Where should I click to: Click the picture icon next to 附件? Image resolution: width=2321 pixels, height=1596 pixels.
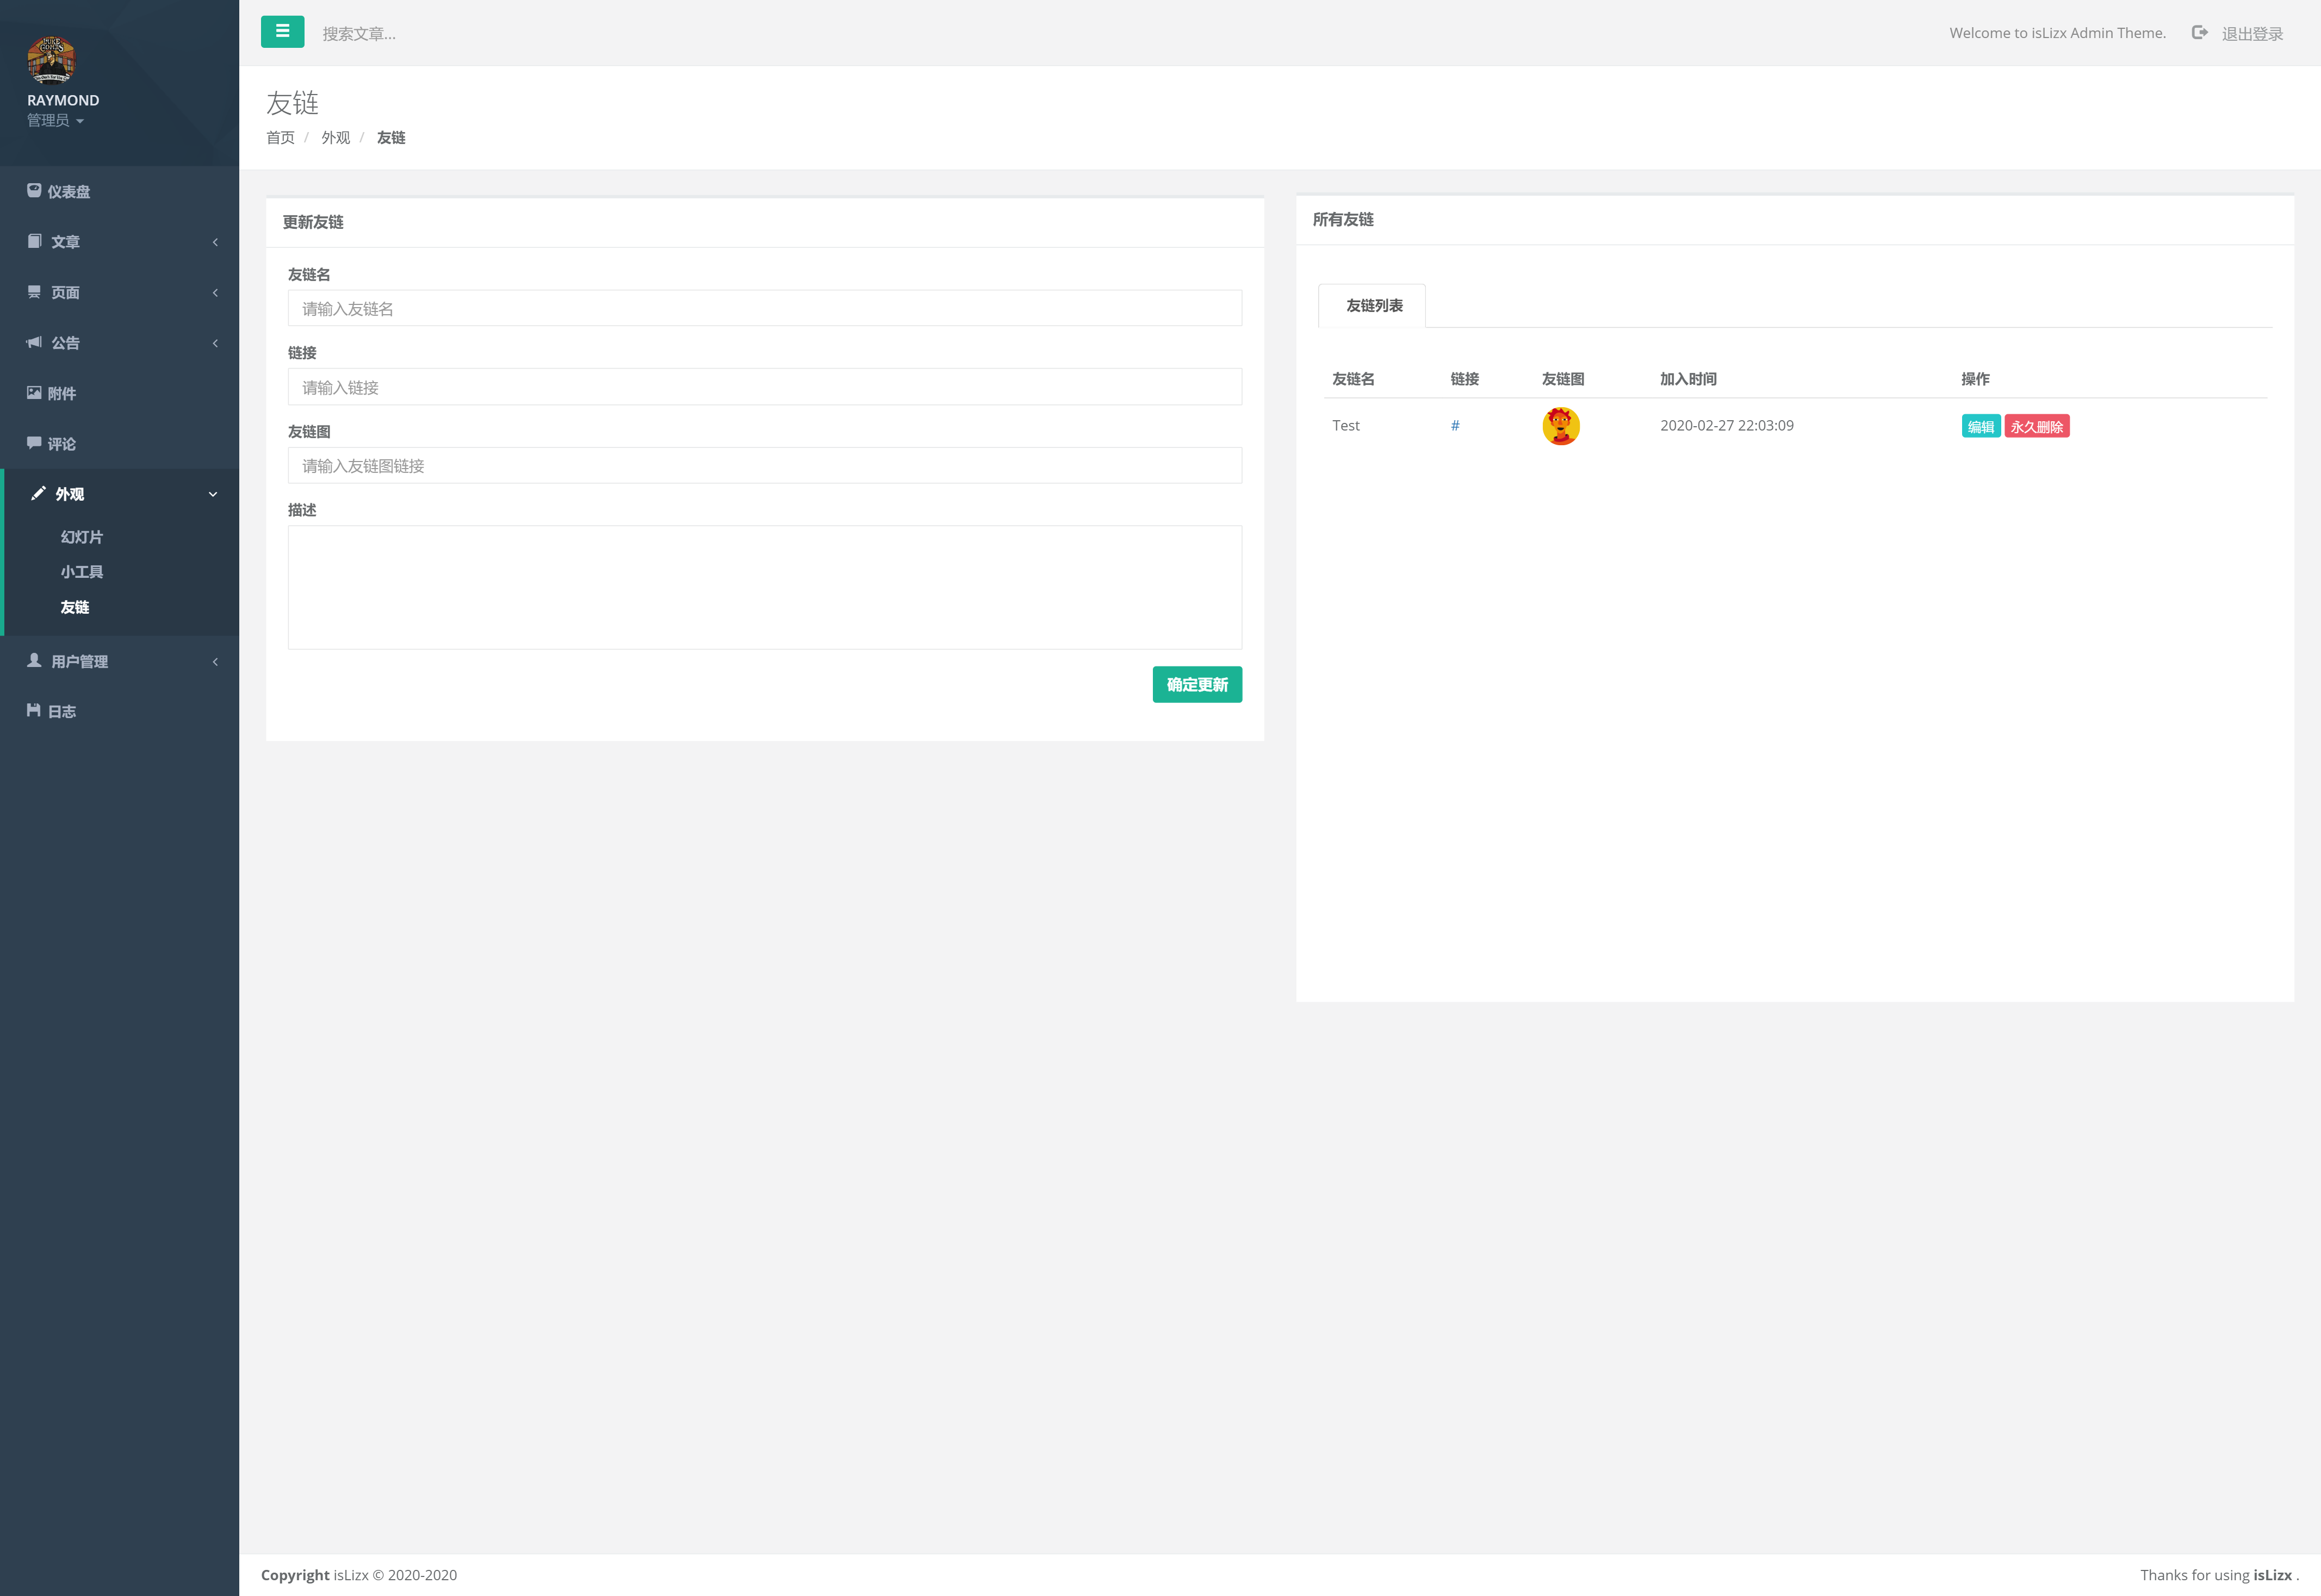pyautogui.click(x=34, y=393)
